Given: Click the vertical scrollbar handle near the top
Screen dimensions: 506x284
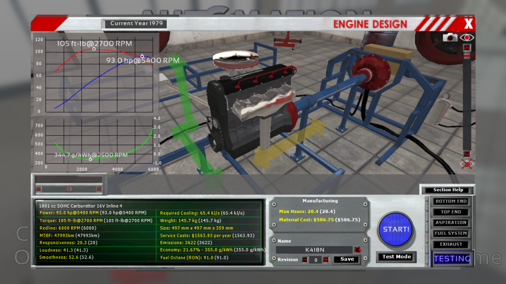Looking at the screenshot, I should 466,56.
